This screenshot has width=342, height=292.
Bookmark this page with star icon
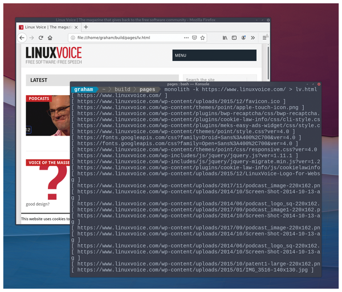(202, 38)
